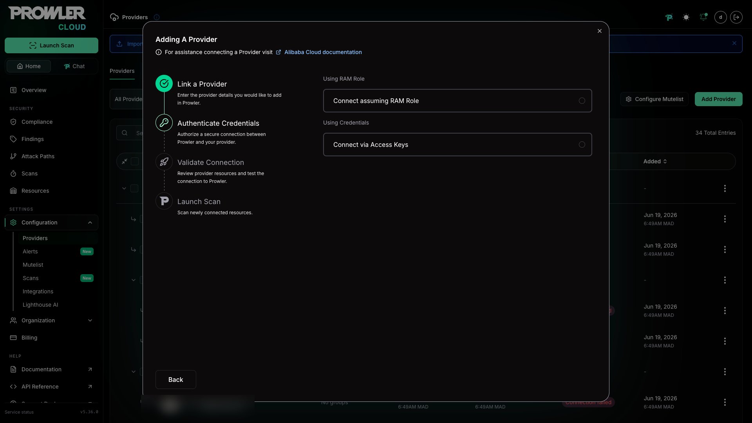Click the green Launch Scan button
This screenshot has height=423, width=752.
click(51, 45)
